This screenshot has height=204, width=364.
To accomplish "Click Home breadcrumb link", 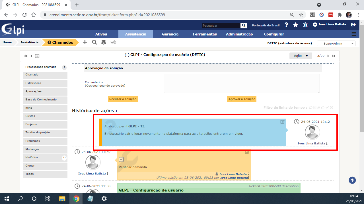I will [x=7, y=42].
